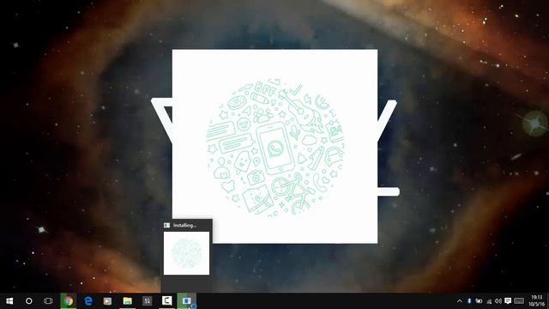Open the Camtasia taskbar icon
Viewport: 549px width, 309px height.
[167, 301]
